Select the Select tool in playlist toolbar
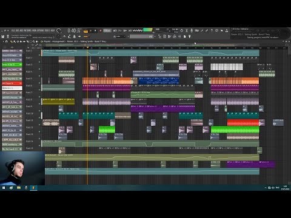This screenshot has width=291, height=218. [30, 41]
